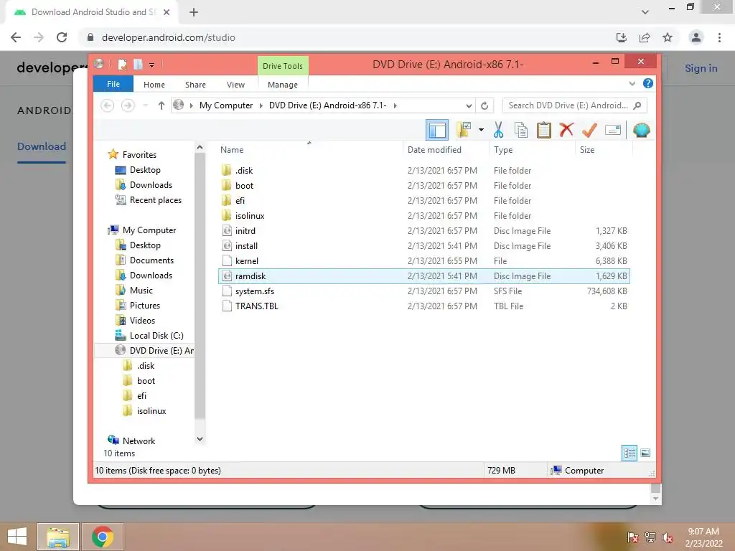Viewport: 735px width, 551px height.
Task: Open File Explorer from the taskbar
Action: [58, 537]
